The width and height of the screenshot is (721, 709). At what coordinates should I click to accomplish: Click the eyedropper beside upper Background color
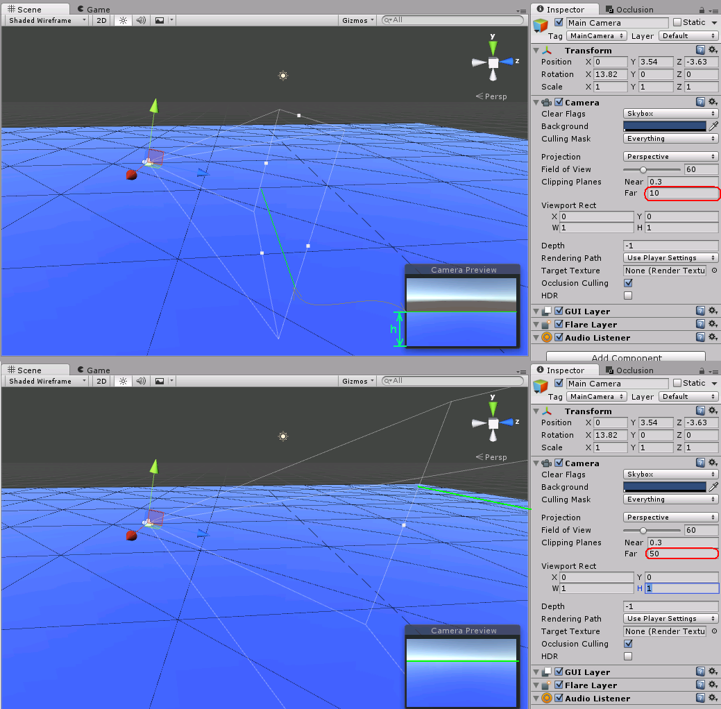click(x=713, y=126)
